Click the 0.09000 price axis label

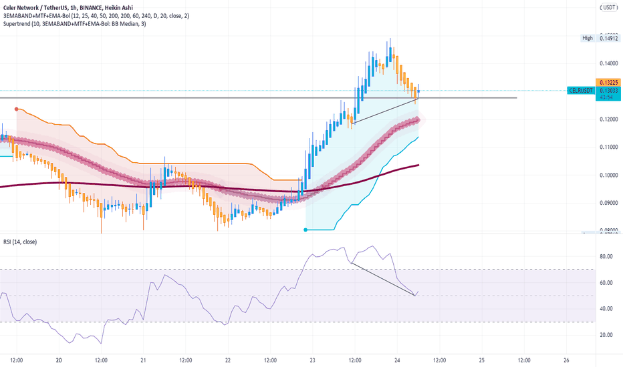609,203
